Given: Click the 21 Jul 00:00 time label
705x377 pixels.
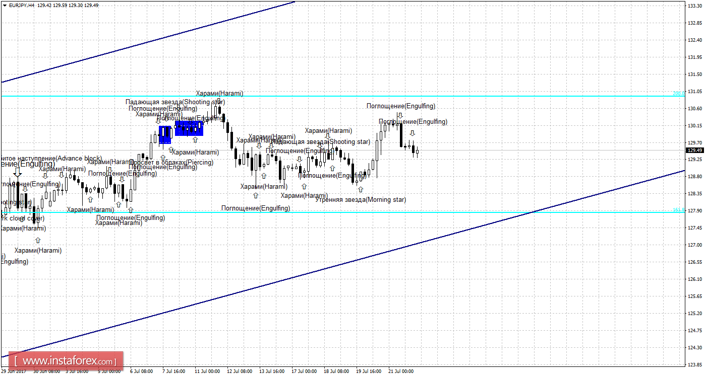Looking at the screenshot, I should point(401,371).
